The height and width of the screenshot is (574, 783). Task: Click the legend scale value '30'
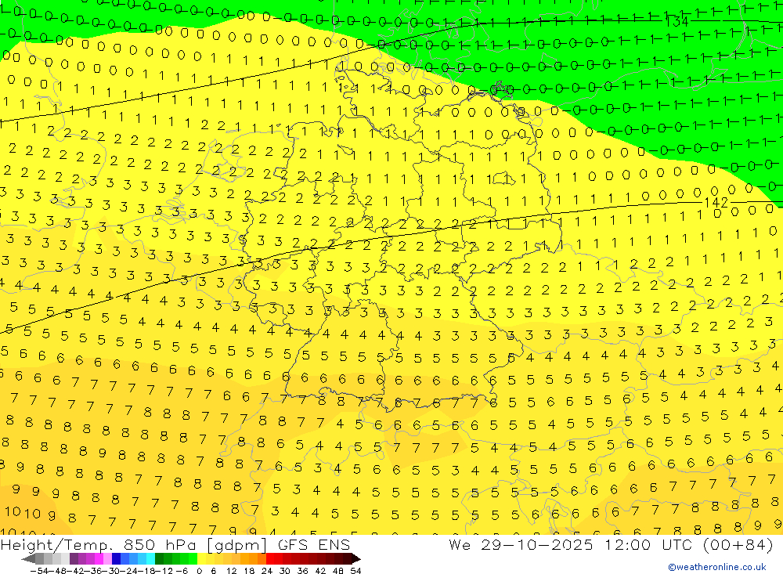pyautogui.click(x=285, y=571)
